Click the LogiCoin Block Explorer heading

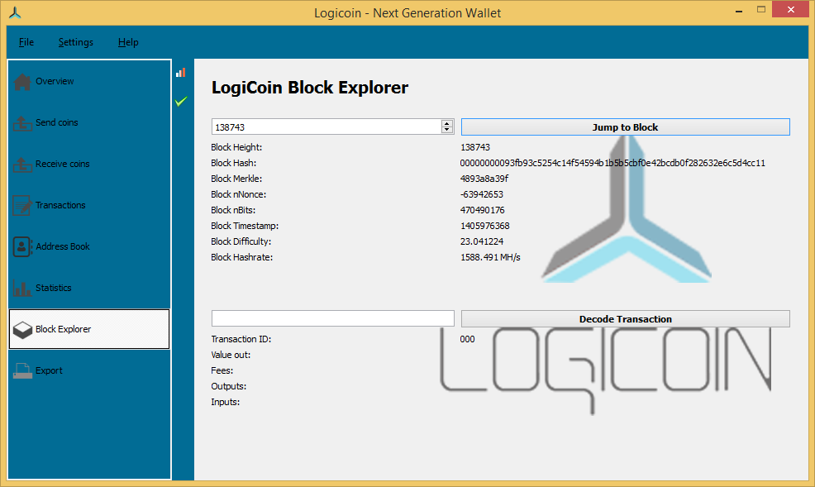[310, 88]
